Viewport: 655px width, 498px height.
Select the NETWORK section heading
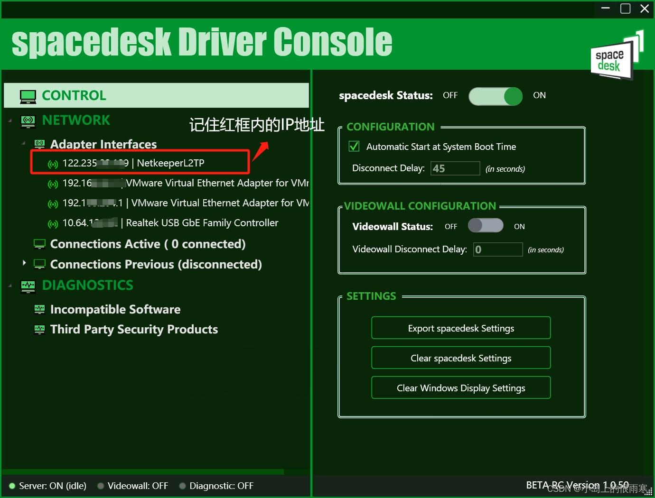[76, 120]
